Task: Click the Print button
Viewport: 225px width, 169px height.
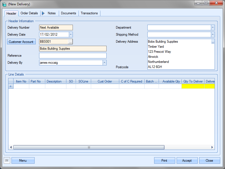Action: pyautogui.click(x=164, y=161)
